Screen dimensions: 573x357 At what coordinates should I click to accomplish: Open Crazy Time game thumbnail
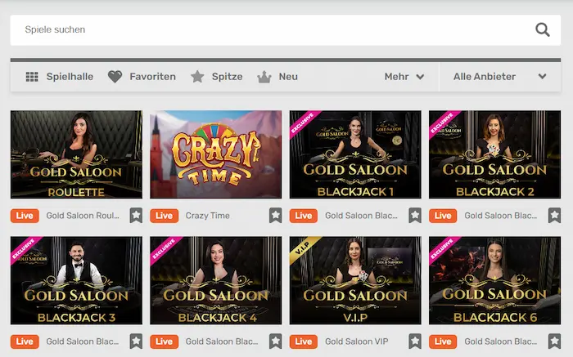coord(215,154)
